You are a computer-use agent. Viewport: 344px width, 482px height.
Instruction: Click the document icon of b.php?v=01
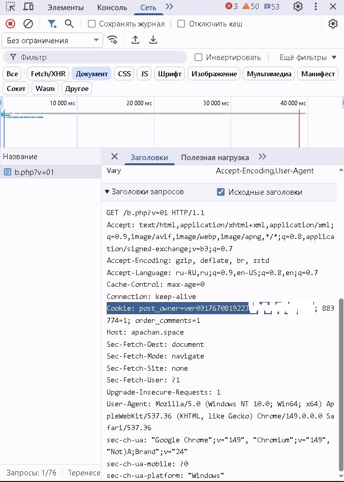click(8, 172)
